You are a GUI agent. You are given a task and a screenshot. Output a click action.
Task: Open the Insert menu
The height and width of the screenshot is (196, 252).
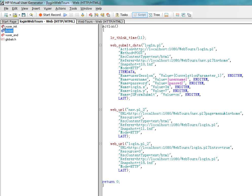pyautogui.click(x=36, y=9)
